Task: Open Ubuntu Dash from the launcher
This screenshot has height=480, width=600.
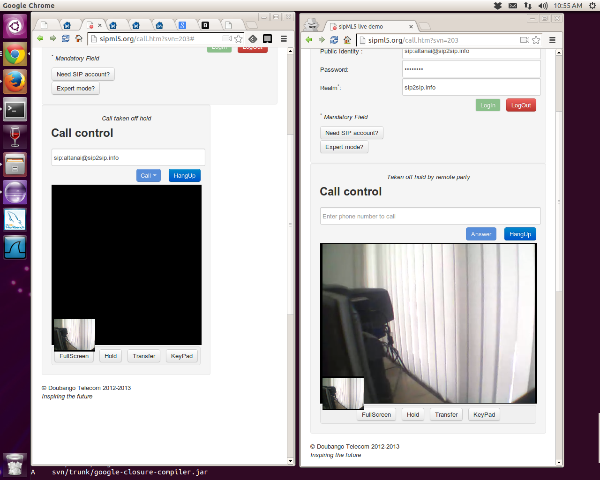Action: point(15,26)
